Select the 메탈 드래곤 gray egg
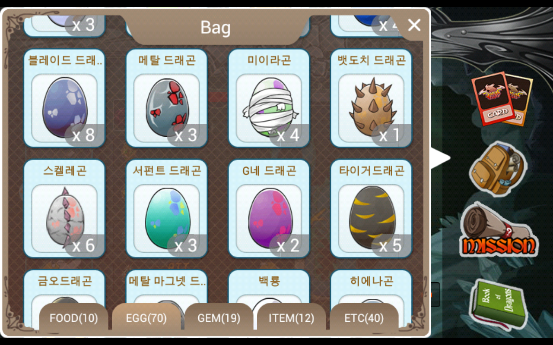This screenshot has height=345, width=553. [167, 98]
